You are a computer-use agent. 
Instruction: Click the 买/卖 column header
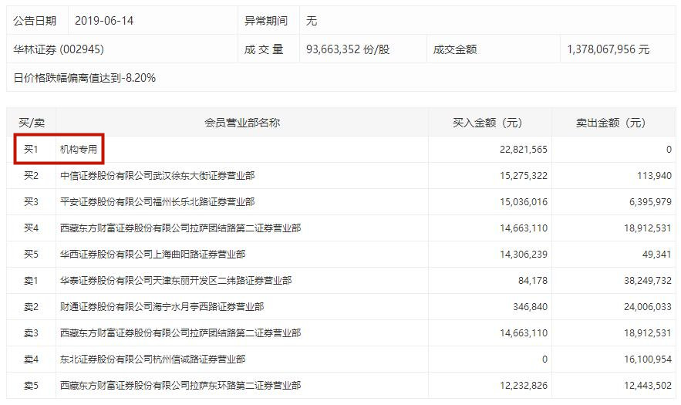click(32, 123)
